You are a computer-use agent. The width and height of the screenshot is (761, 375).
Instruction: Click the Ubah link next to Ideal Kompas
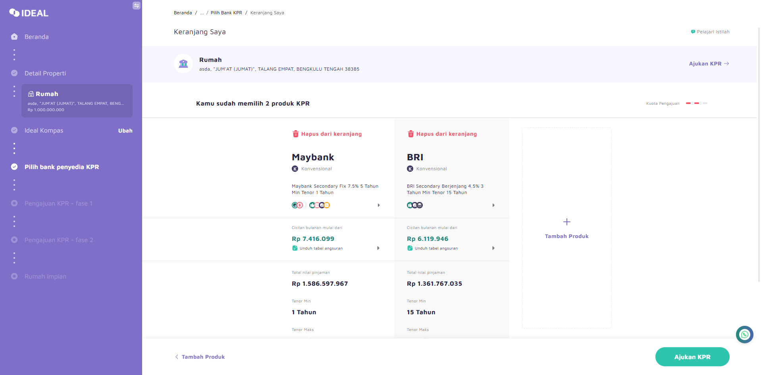[x=125, y=131]
